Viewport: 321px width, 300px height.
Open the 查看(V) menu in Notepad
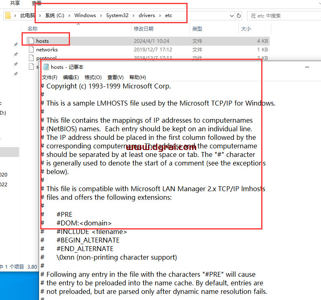(116, 77)
